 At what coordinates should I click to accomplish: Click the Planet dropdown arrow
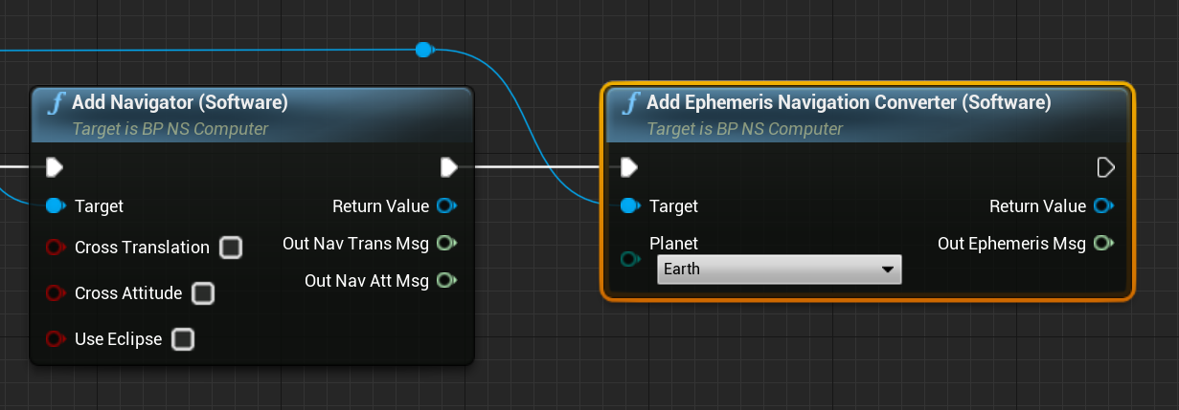click(x=886, y=270)
